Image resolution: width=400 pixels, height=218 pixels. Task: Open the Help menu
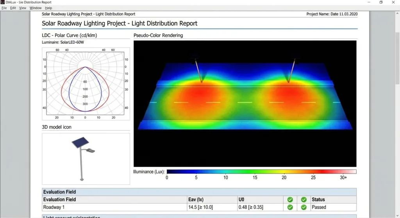pos(48,8)
